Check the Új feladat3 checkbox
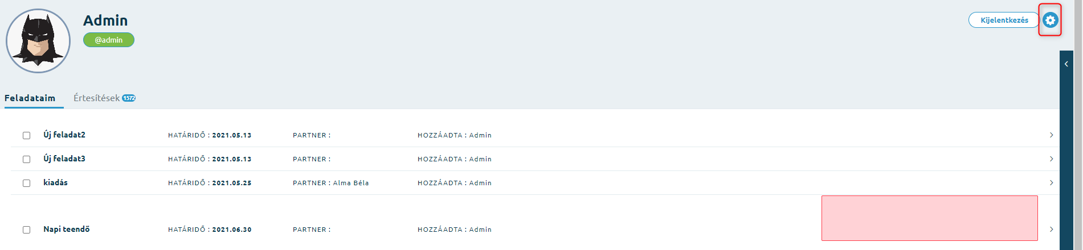 click(x=26, y=159)
